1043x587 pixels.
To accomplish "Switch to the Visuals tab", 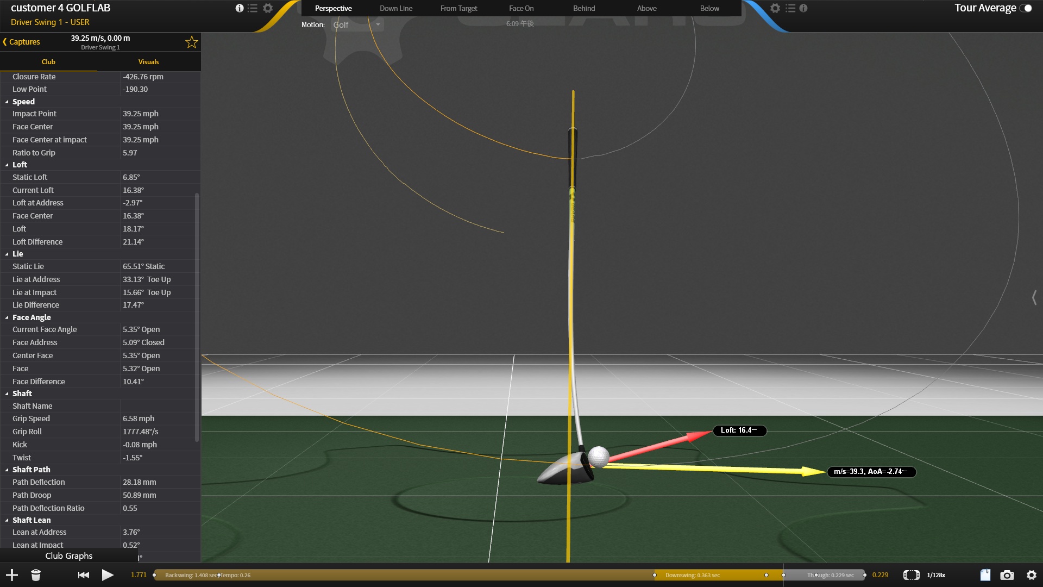I will [148, 62].
